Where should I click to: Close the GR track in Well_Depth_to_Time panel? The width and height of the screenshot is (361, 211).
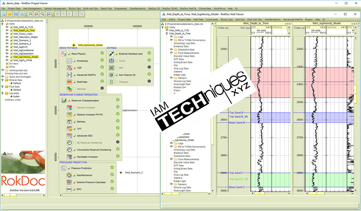271,27
